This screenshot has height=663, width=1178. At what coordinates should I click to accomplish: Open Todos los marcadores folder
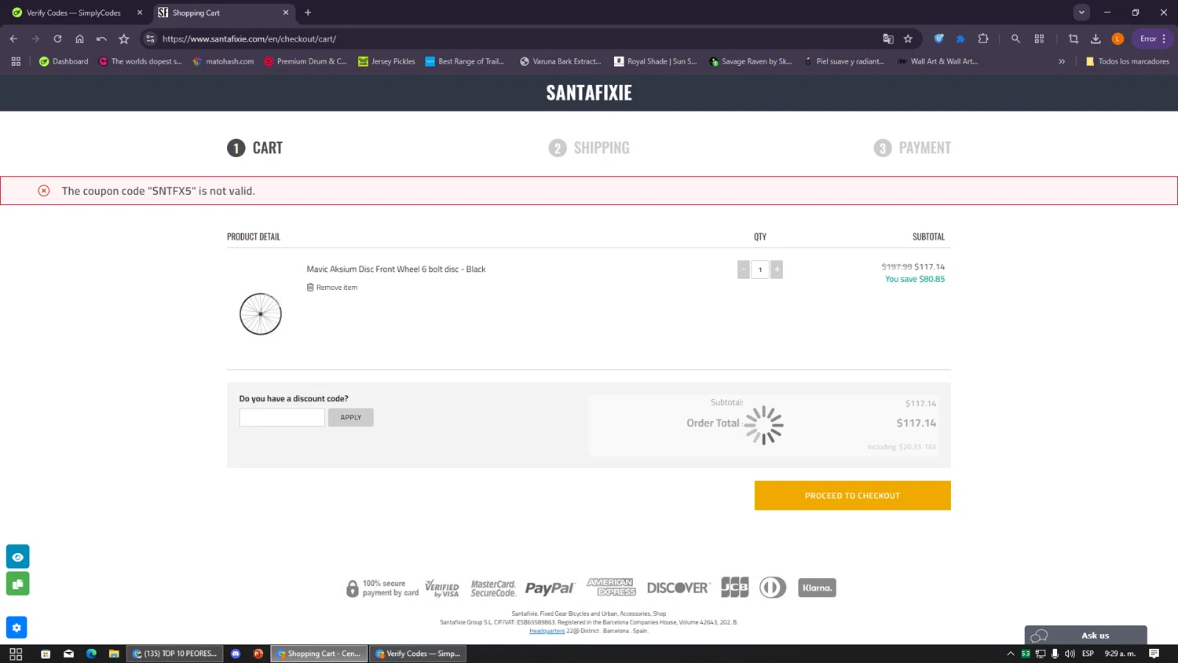click(x=1127, y=61)
